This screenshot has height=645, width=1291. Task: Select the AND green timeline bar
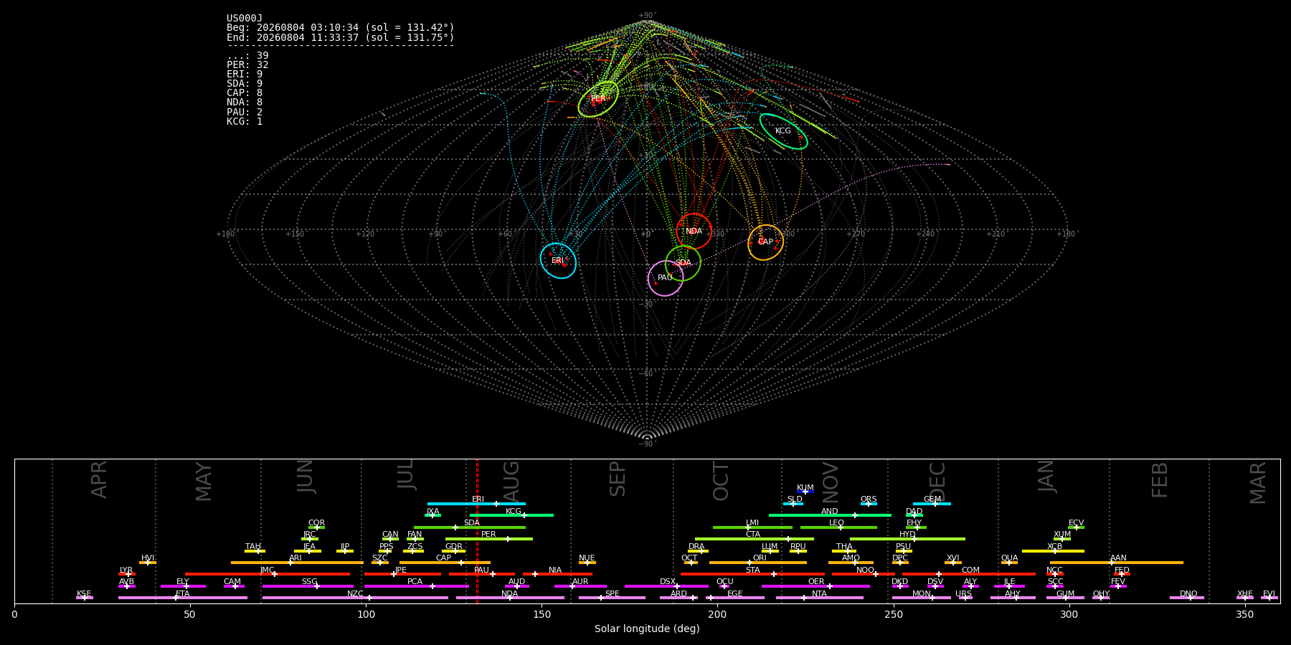[x=830, y=515]
